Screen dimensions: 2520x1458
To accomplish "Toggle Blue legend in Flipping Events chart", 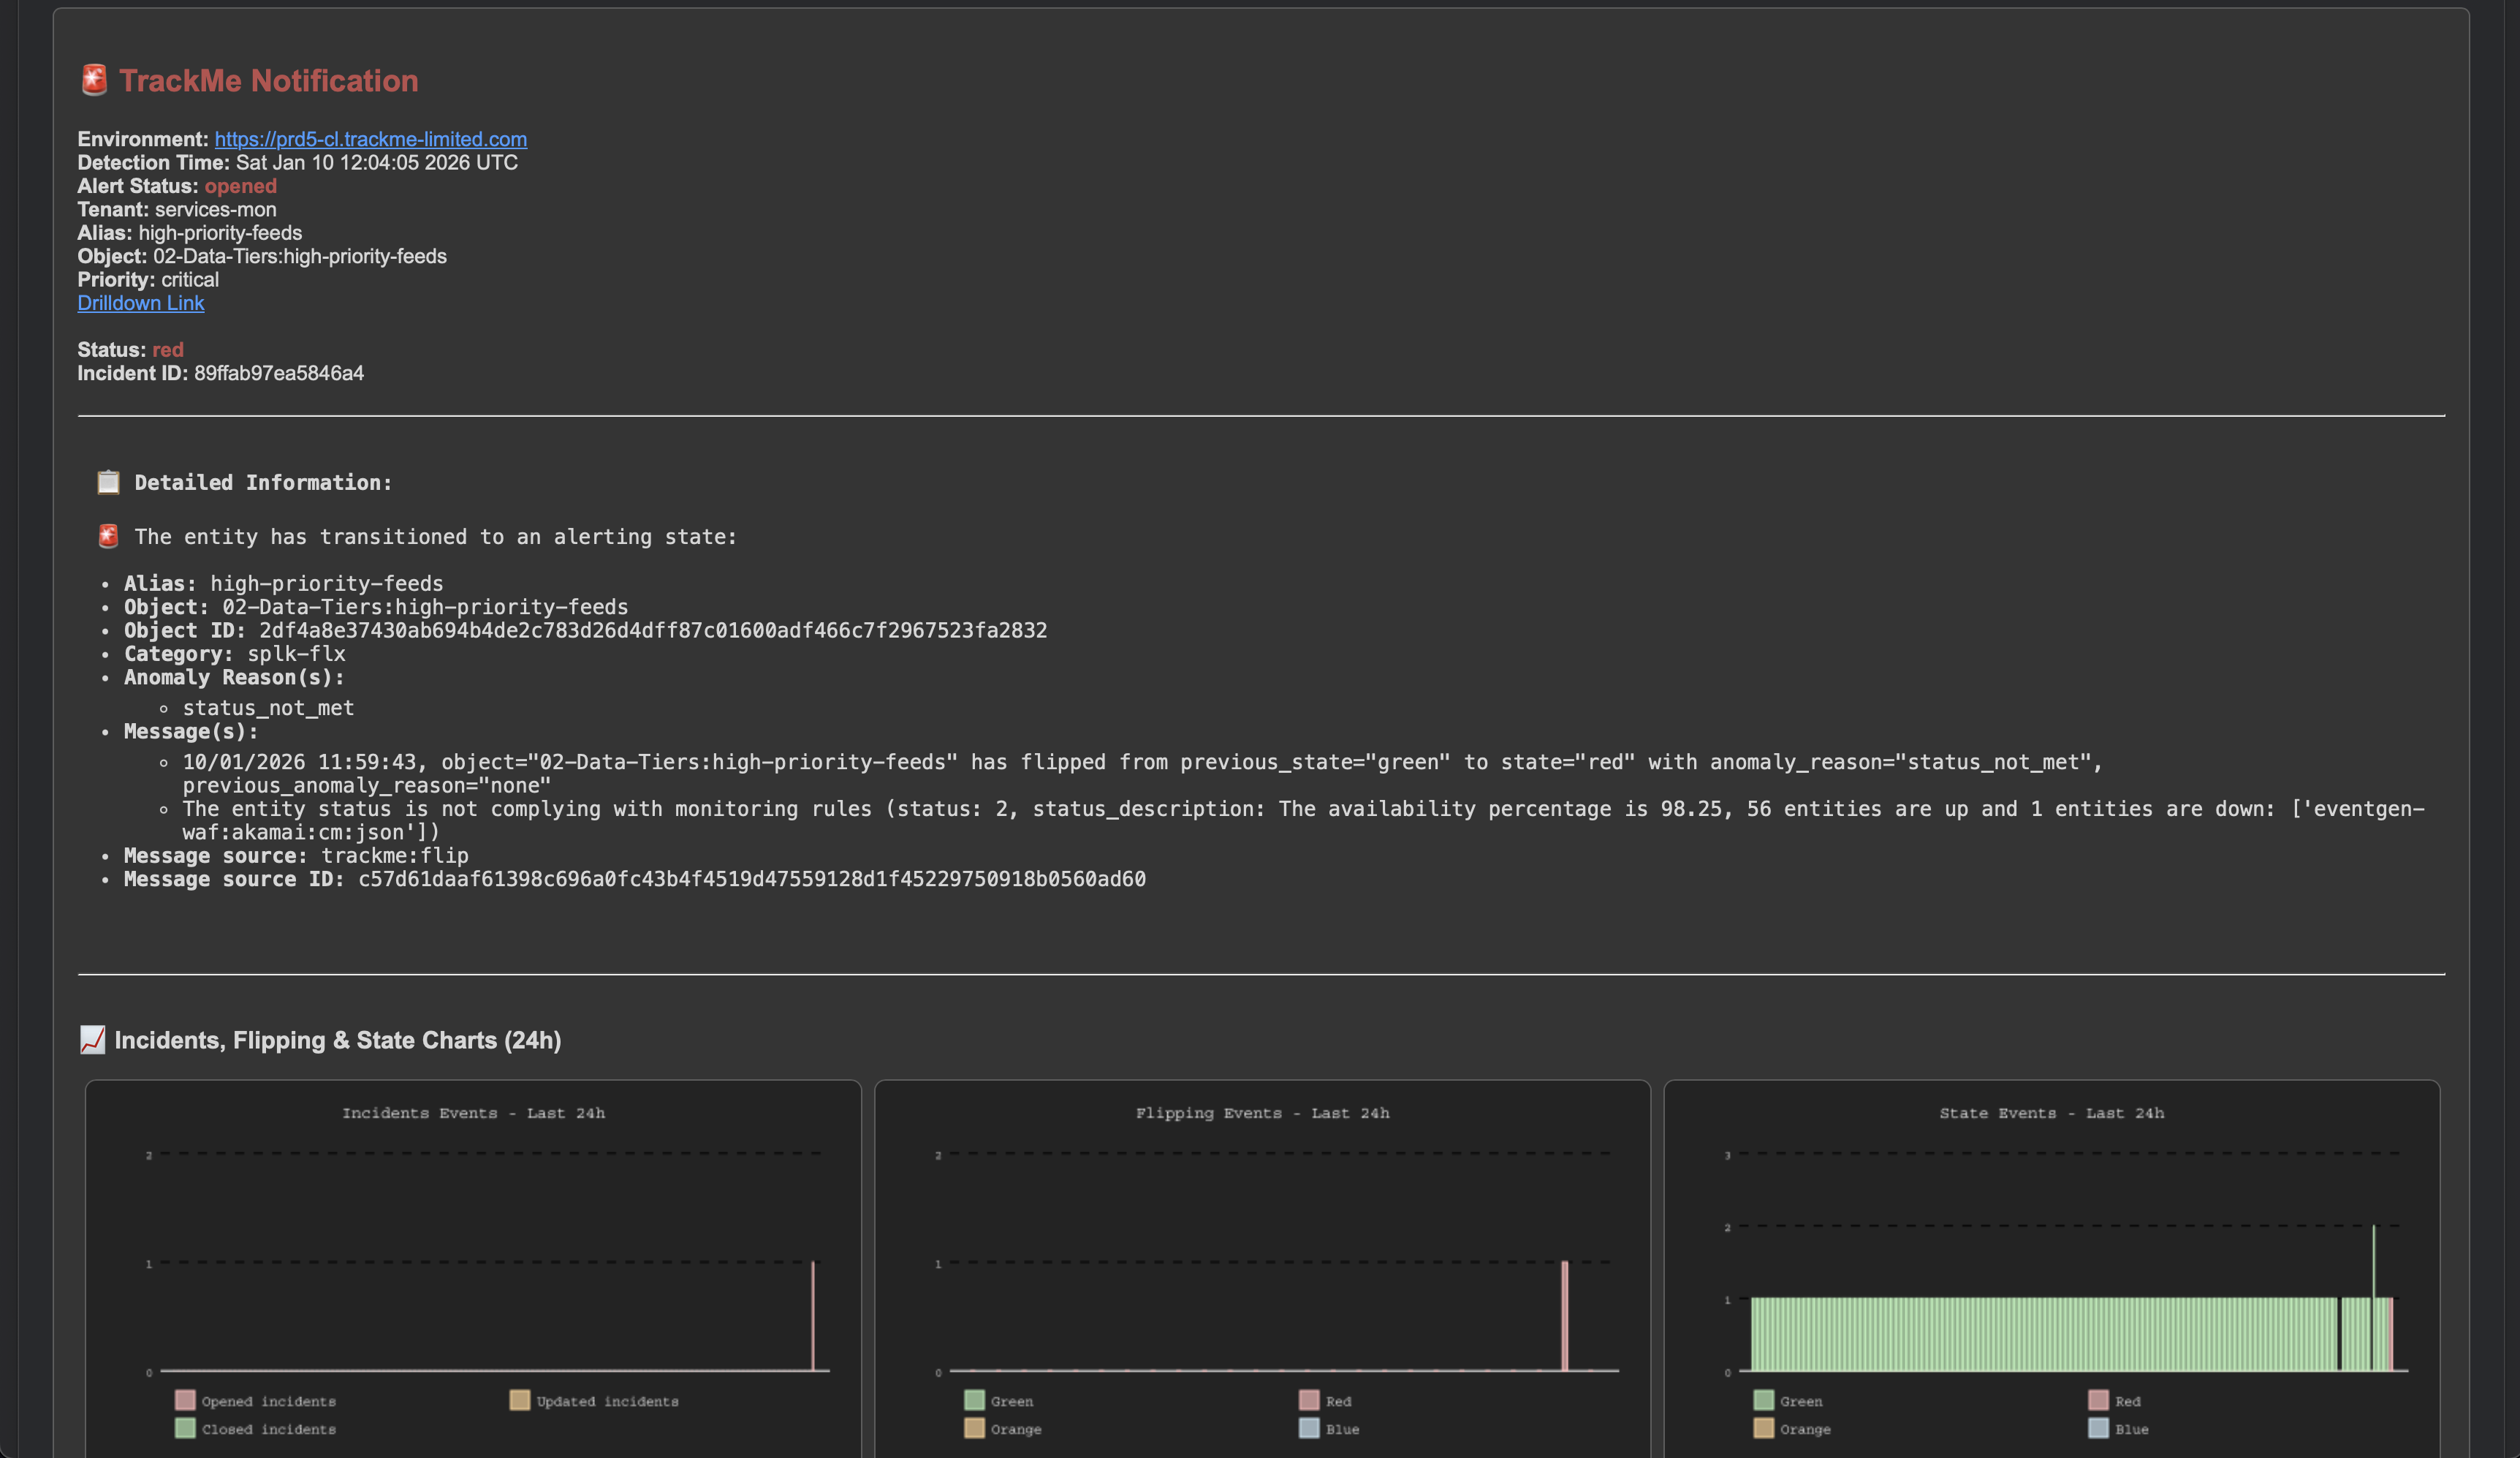I will 1309,1428.
